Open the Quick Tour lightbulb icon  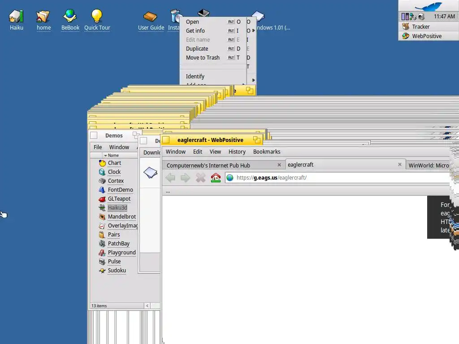point(97,16)
